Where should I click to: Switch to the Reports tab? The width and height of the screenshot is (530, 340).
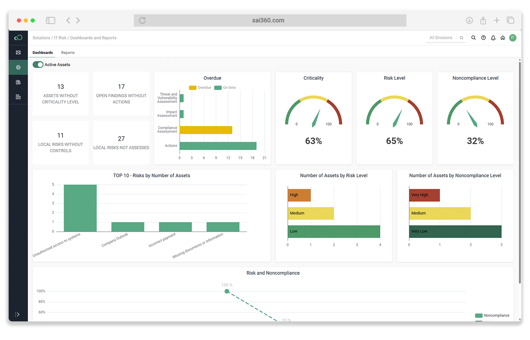[x=68, y=53]
